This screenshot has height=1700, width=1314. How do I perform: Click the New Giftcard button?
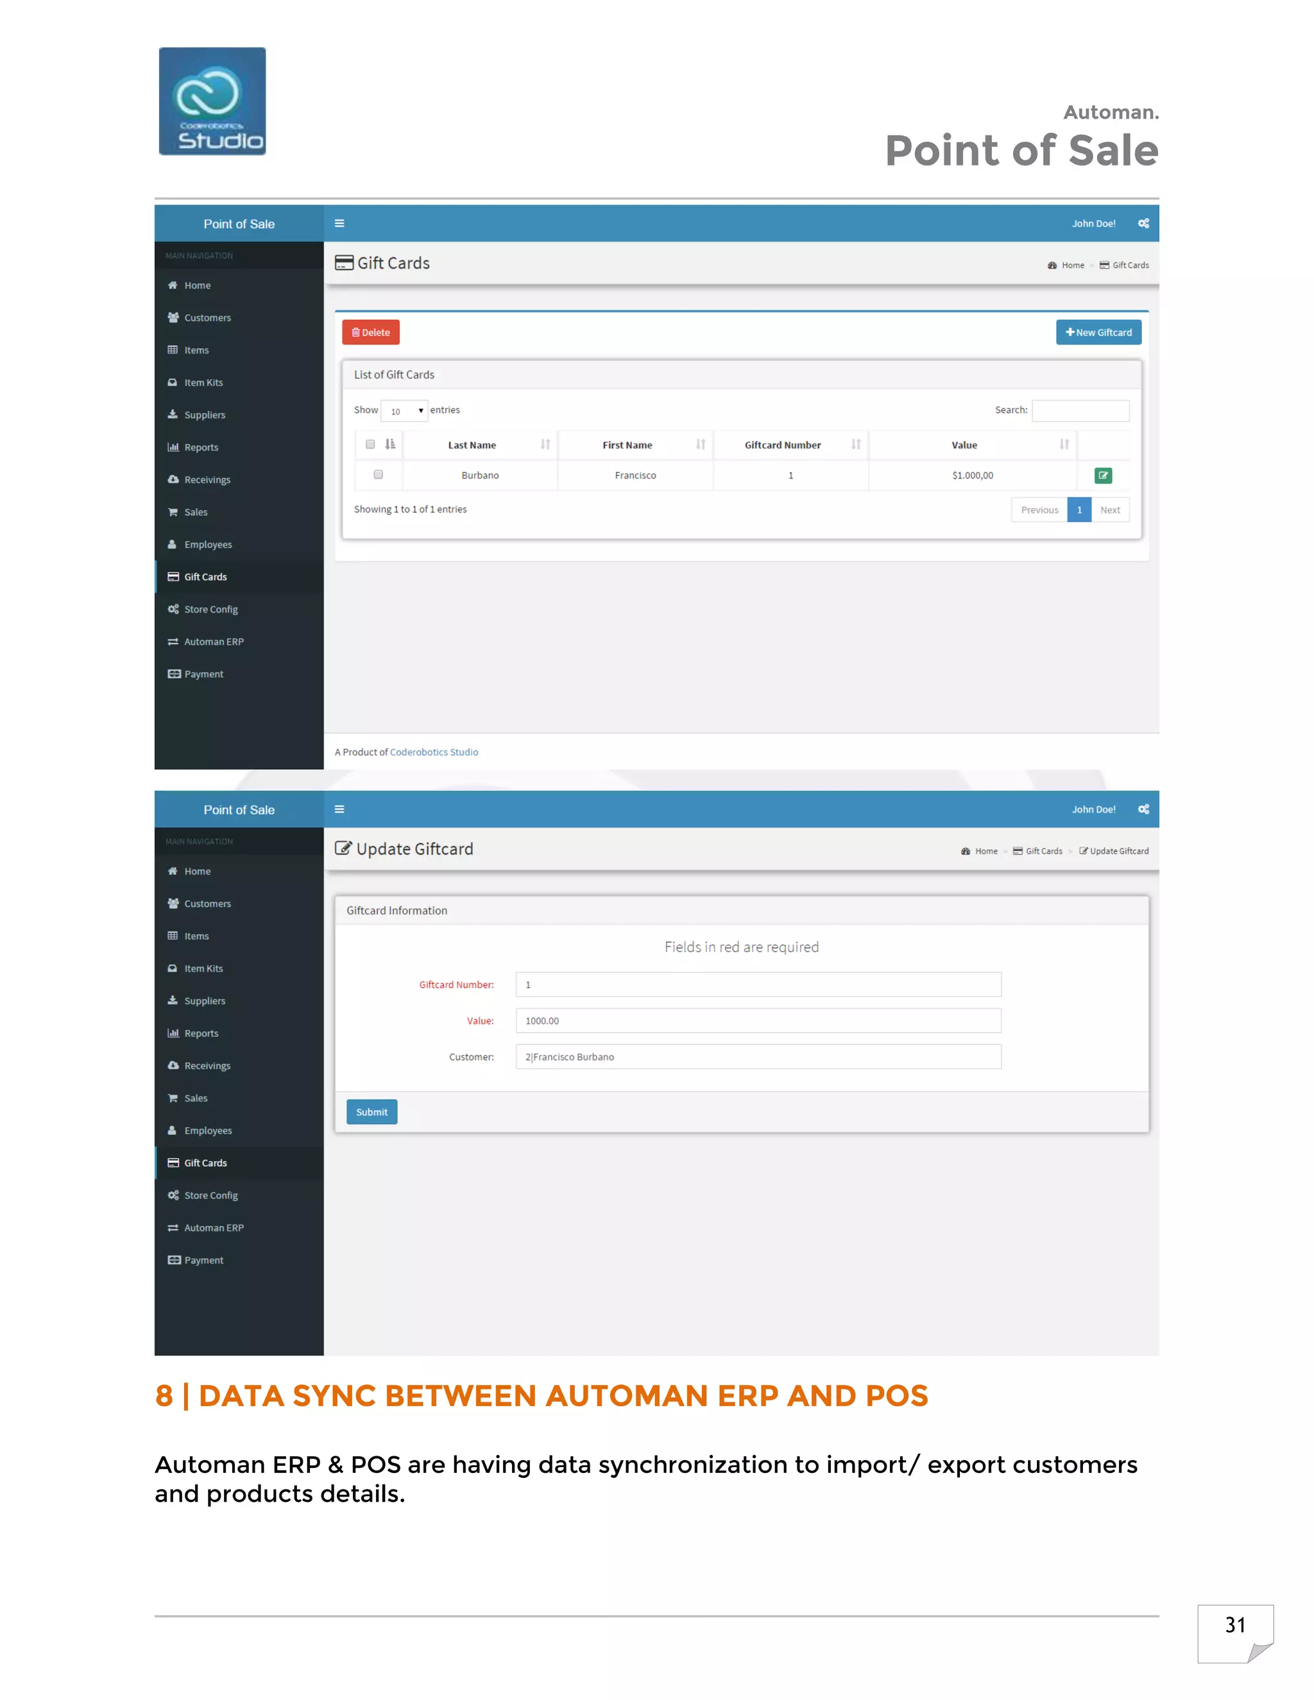1098,332
